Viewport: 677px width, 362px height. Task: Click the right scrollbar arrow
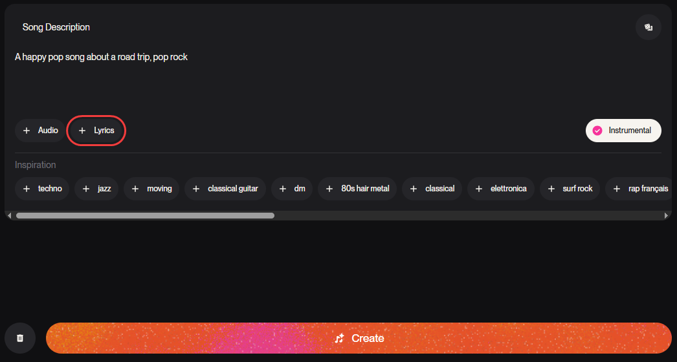[x=666, y=215]
